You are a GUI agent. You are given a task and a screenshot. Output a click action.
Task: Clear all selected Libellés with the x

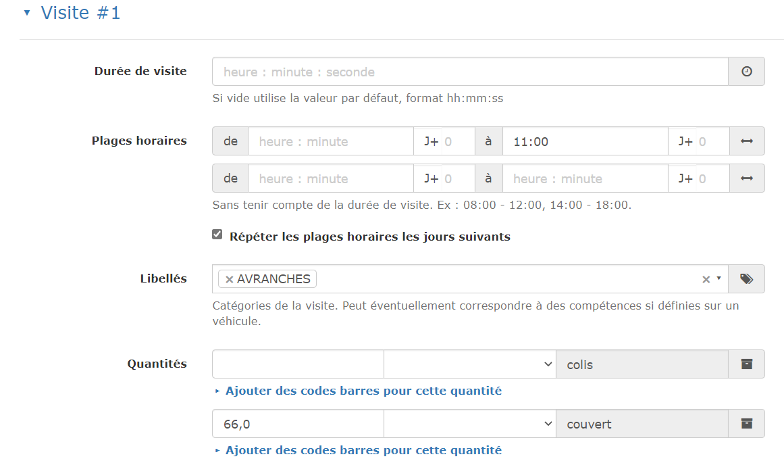coord(706,279)
